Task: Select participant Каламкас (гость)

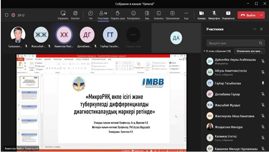Action: 236,138
